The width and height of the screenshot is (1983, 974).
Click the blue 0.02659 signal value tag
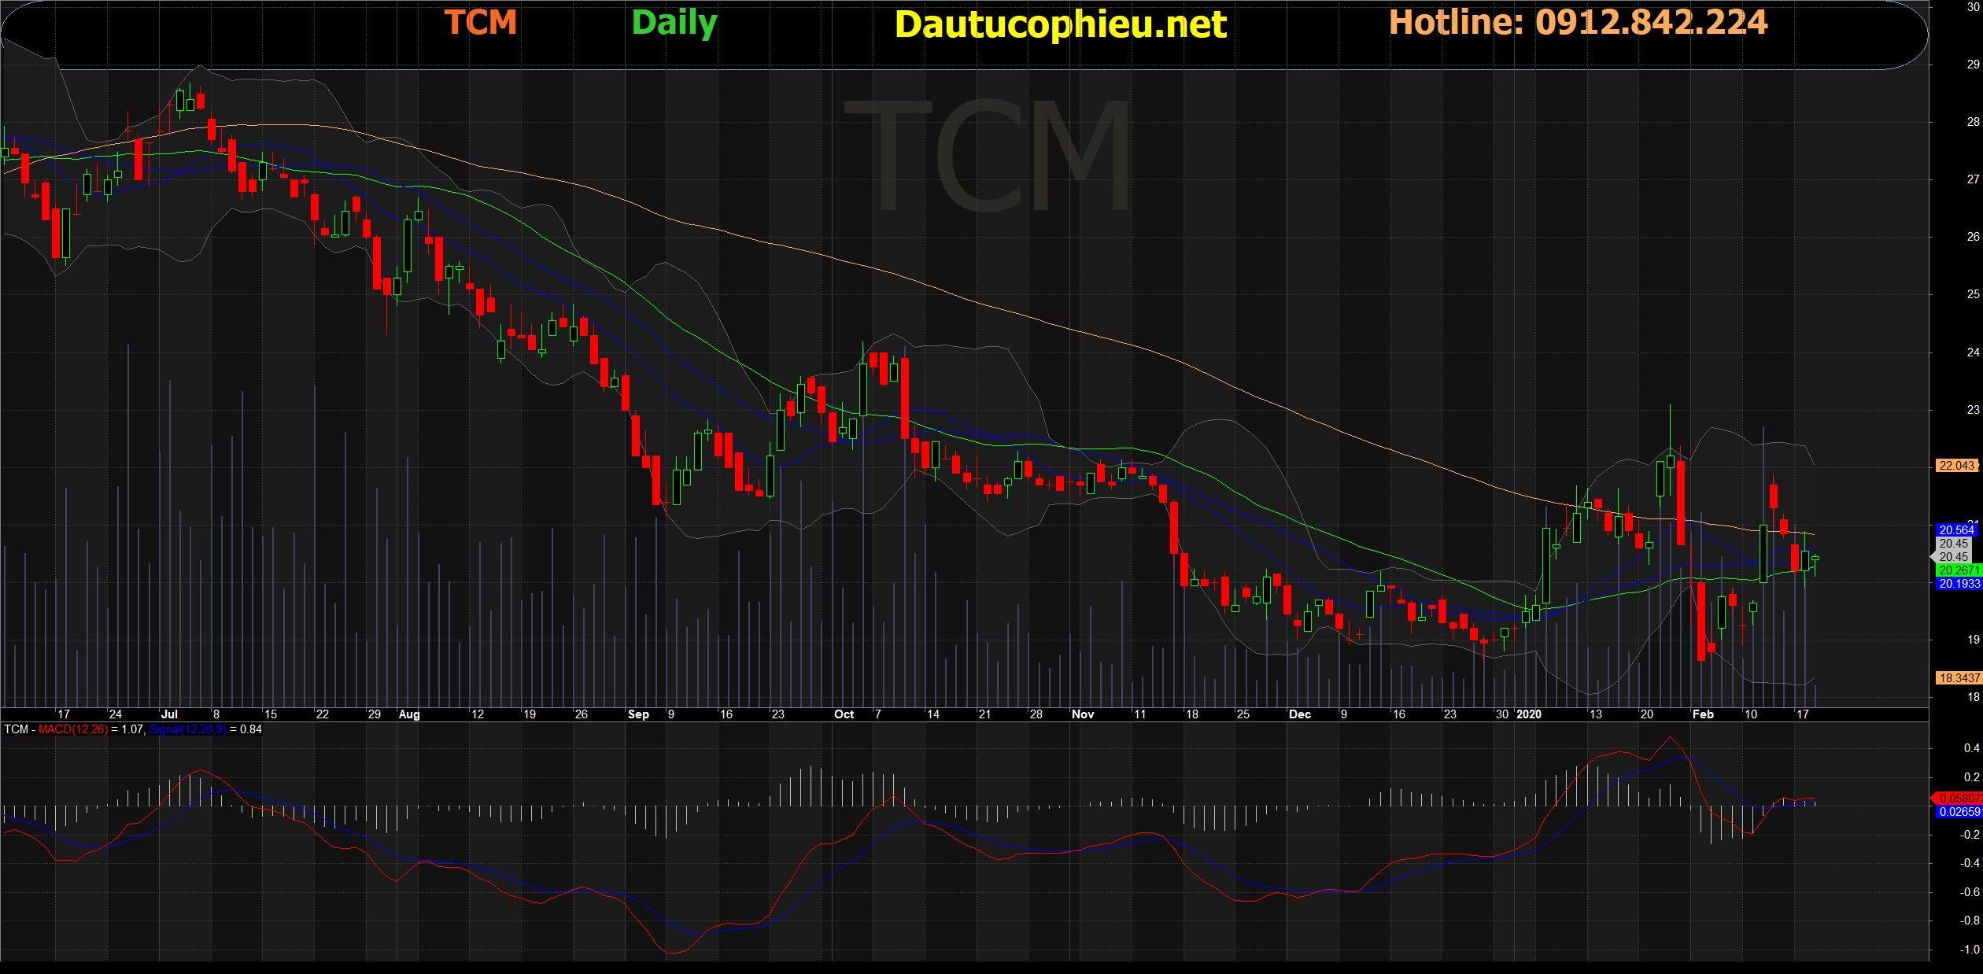1957,812
